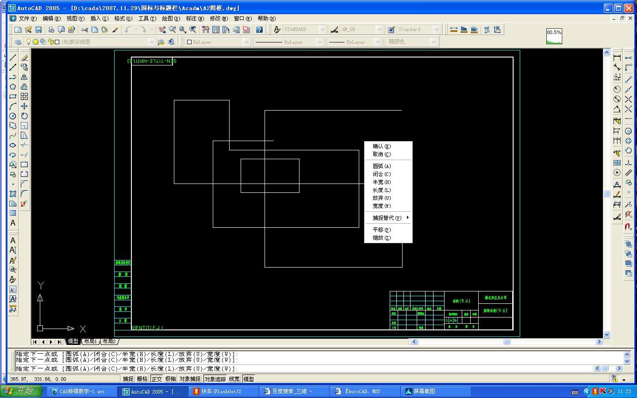Select the Array tool
This screenshot has height=398, width=637.
(24, 96)
